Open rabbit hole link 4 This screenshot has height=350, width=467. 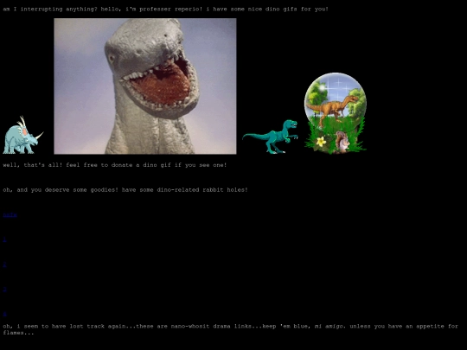(x=4, y=314)
